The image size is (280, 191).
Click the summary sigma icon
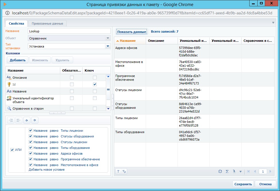click(x=227, y=172)
